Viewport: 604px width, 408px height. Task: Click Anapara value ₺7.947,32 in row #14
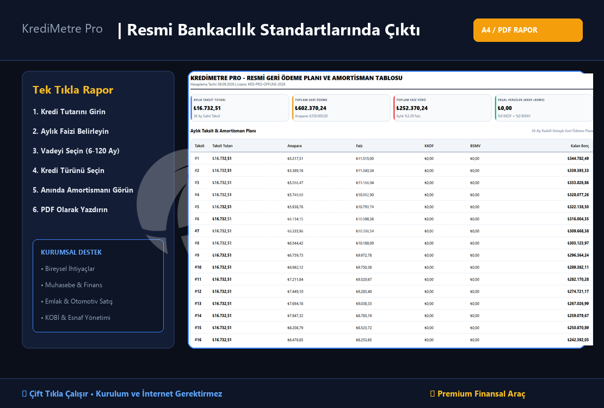(x=295, y=316)
